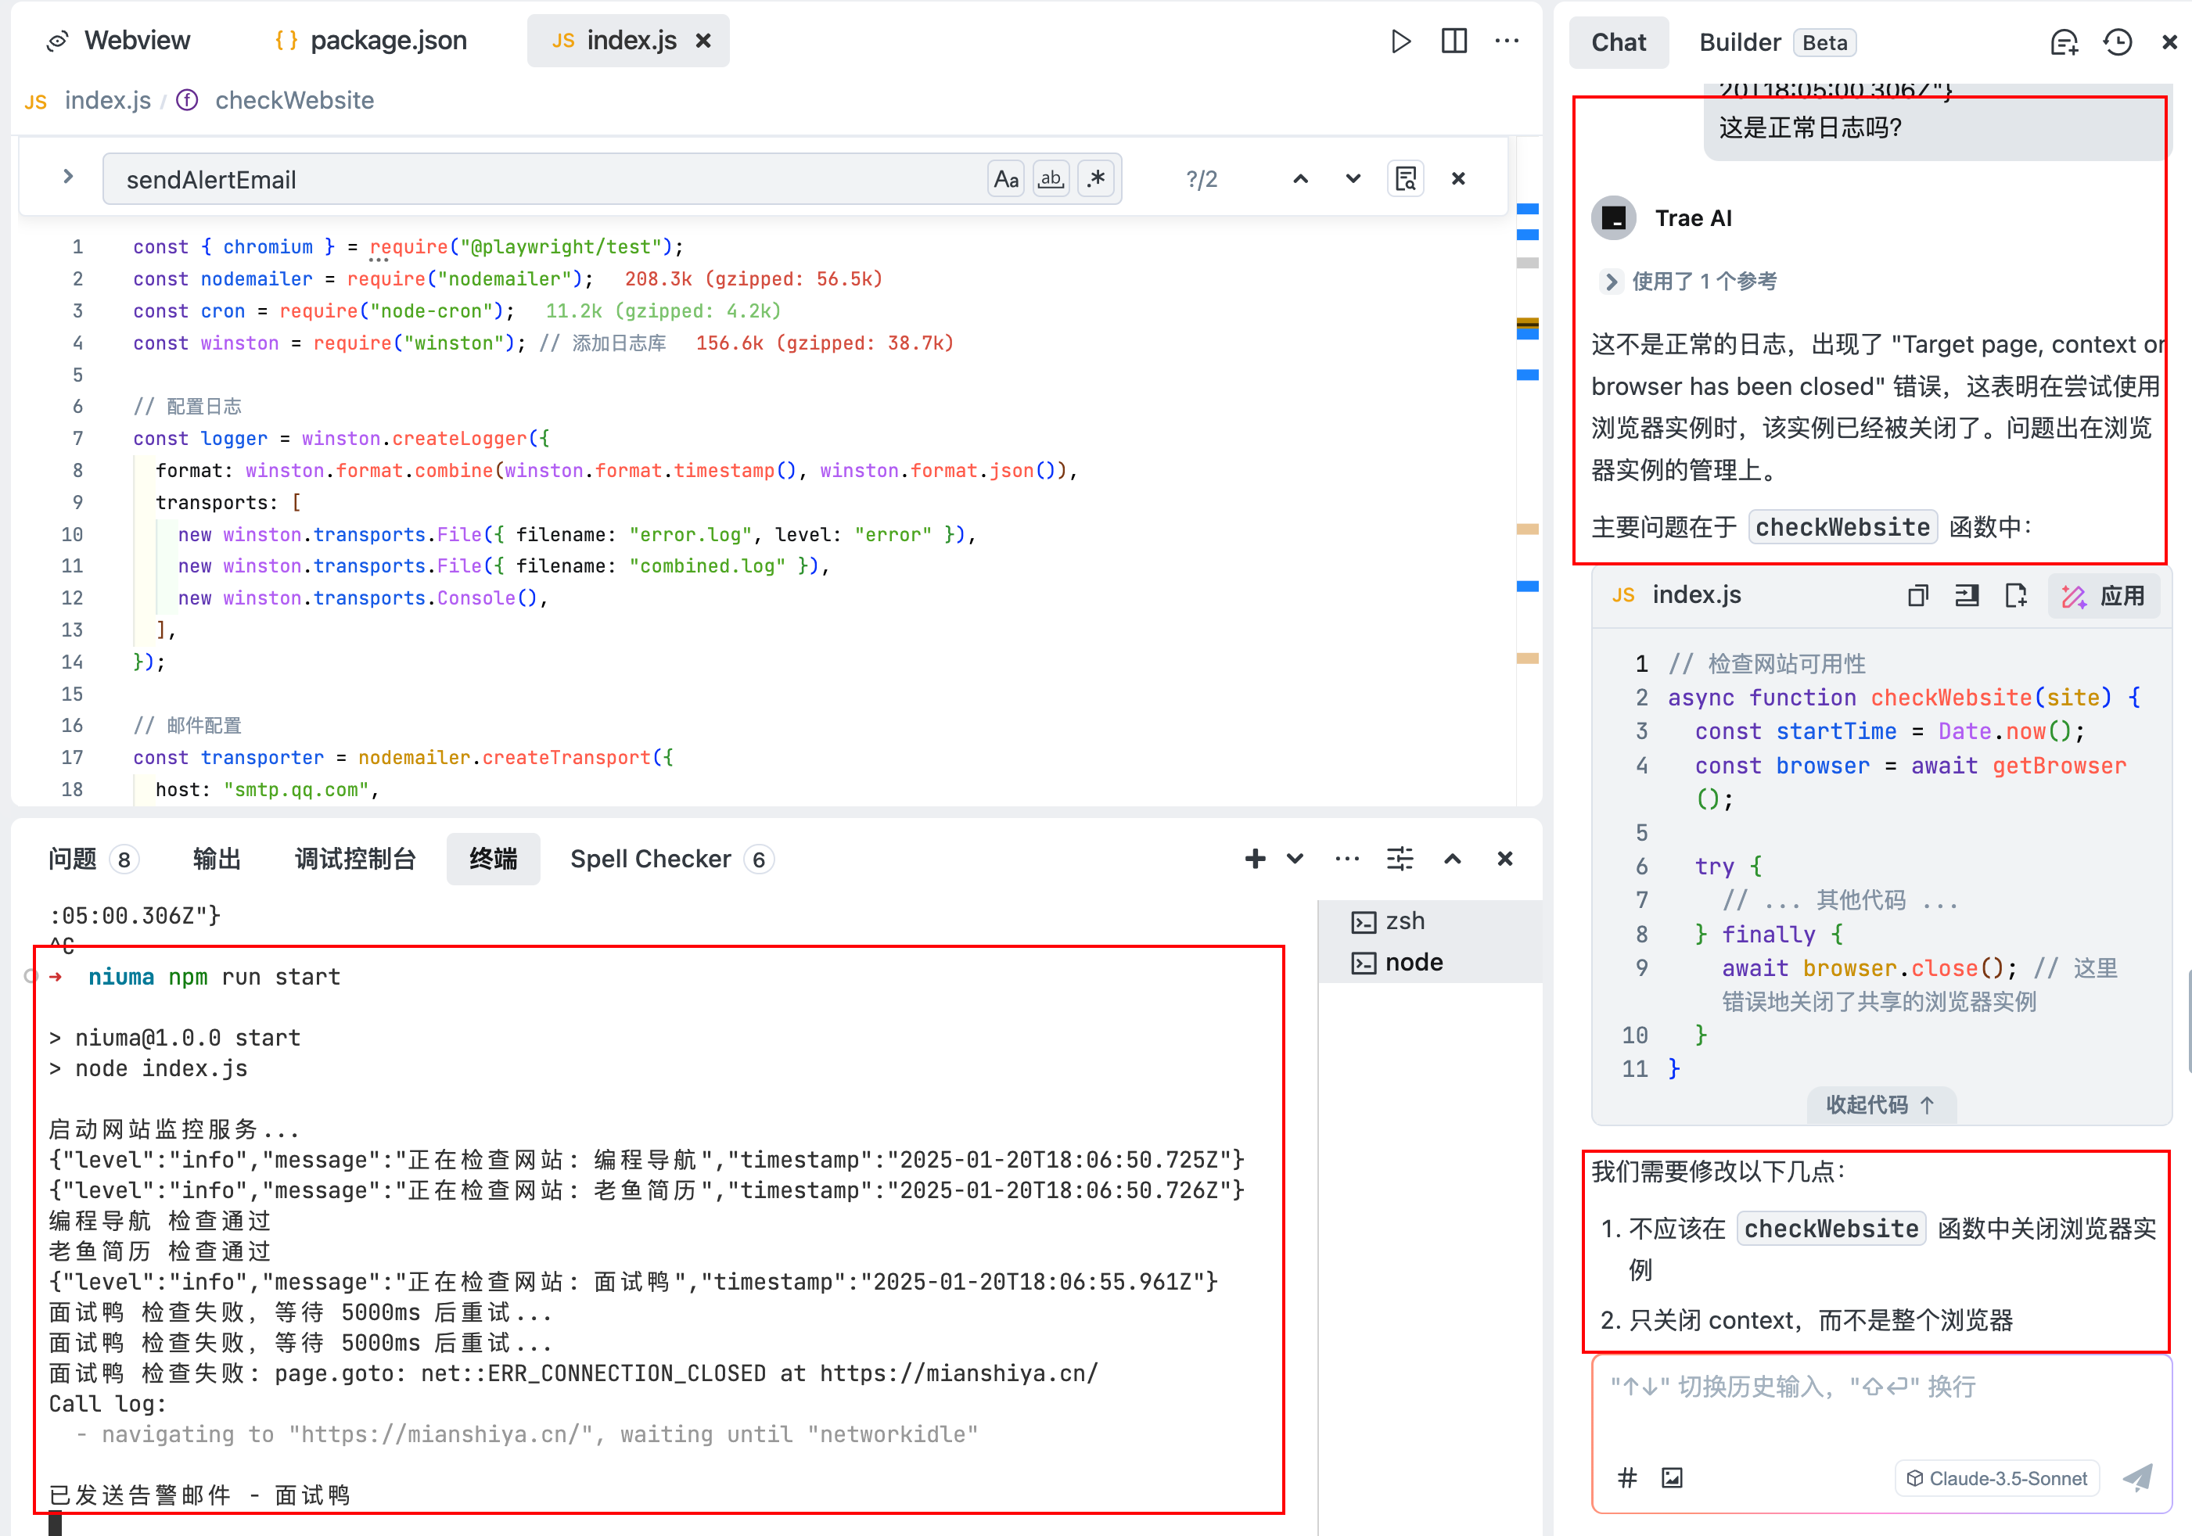The width and height of the screenshot is (2192, 1536).
Task: Switch to the 调试控制台 panel tab
Action: coord(354,858)
